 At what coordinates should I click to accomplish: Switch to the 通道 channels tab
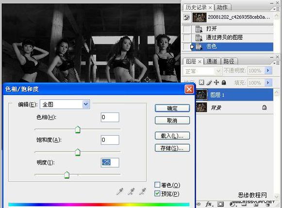(212, 61)
